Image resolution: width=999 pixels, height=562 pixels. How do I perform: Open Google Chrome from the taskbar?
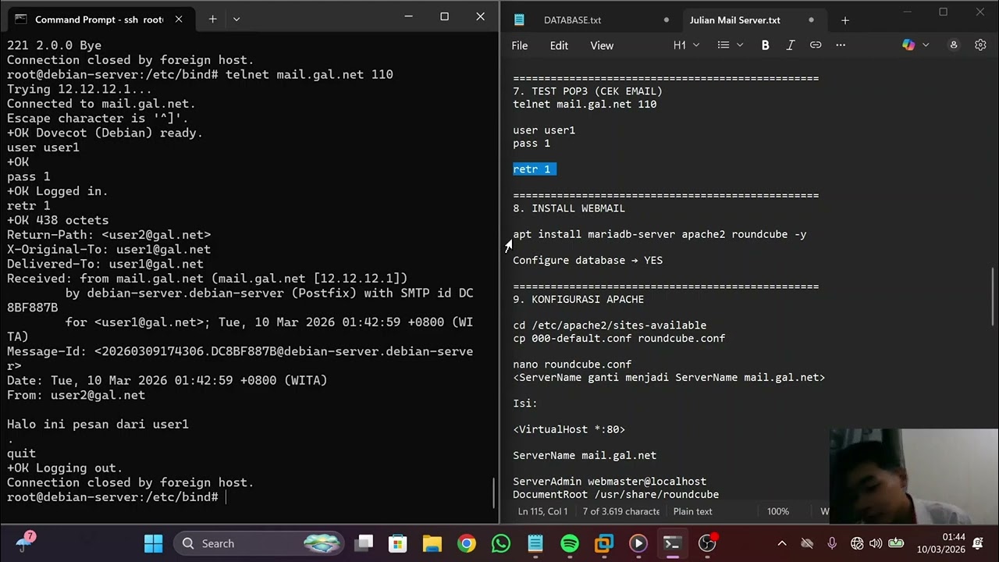coord(467,543)
